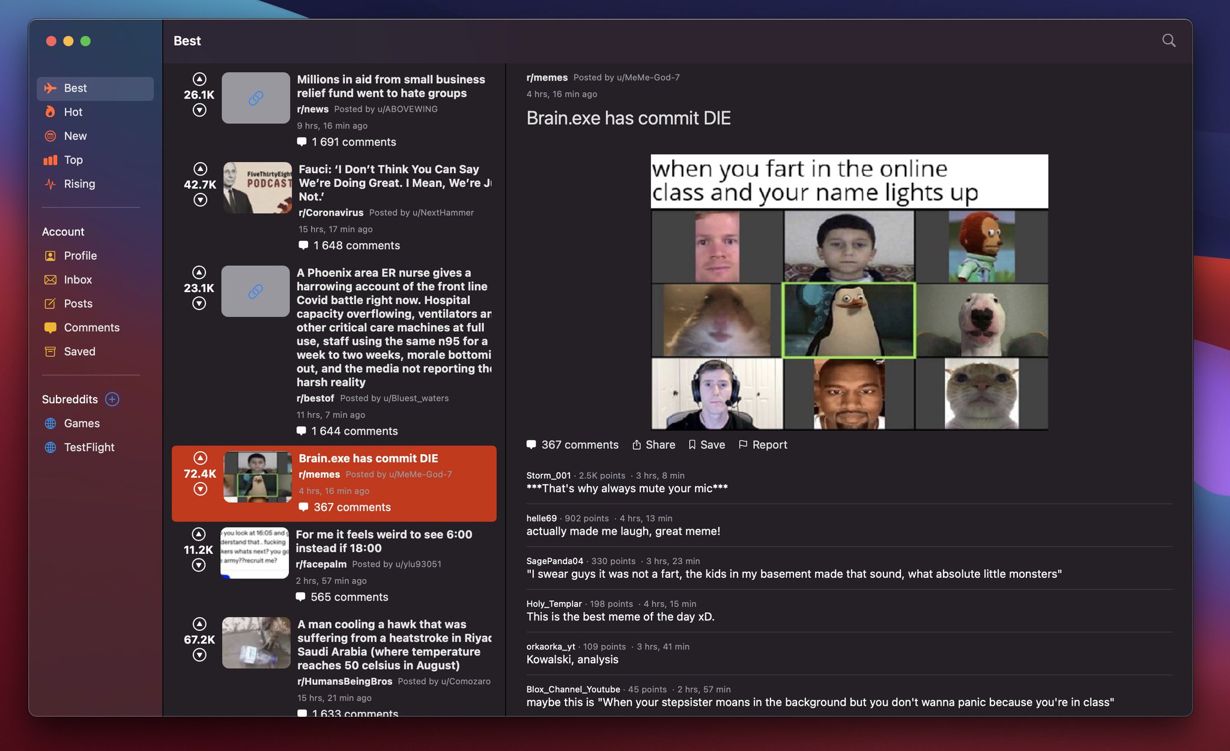Image resolution: width=1230 pixels, height=751 pixels.
Task: Open the hawk cooling post thumbnail
Action: [x=256, y=642]
